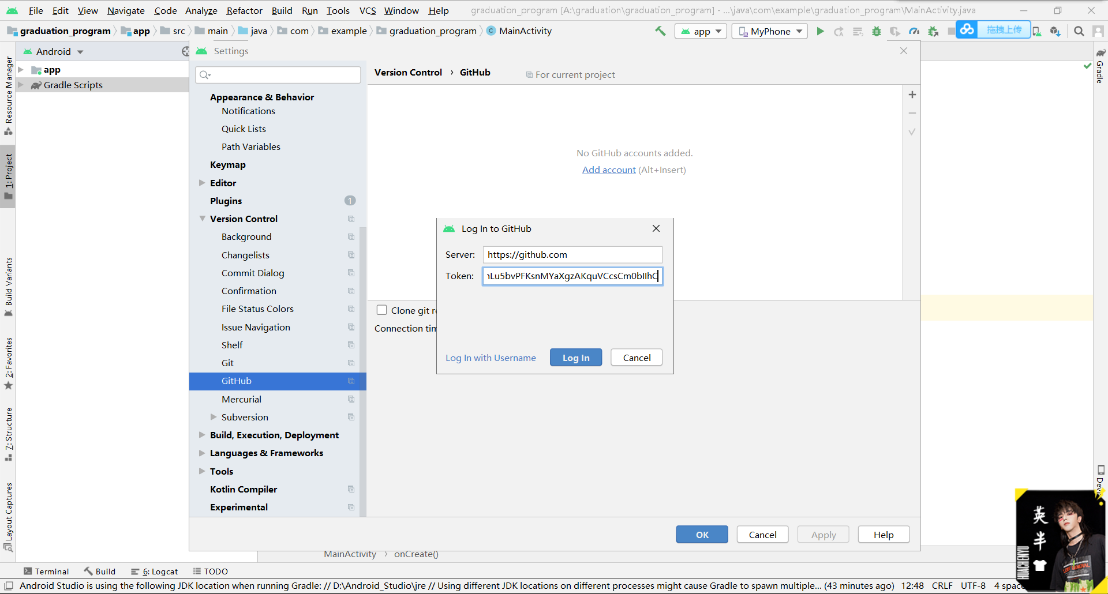Open the Refactor menu

coord(244,10)
